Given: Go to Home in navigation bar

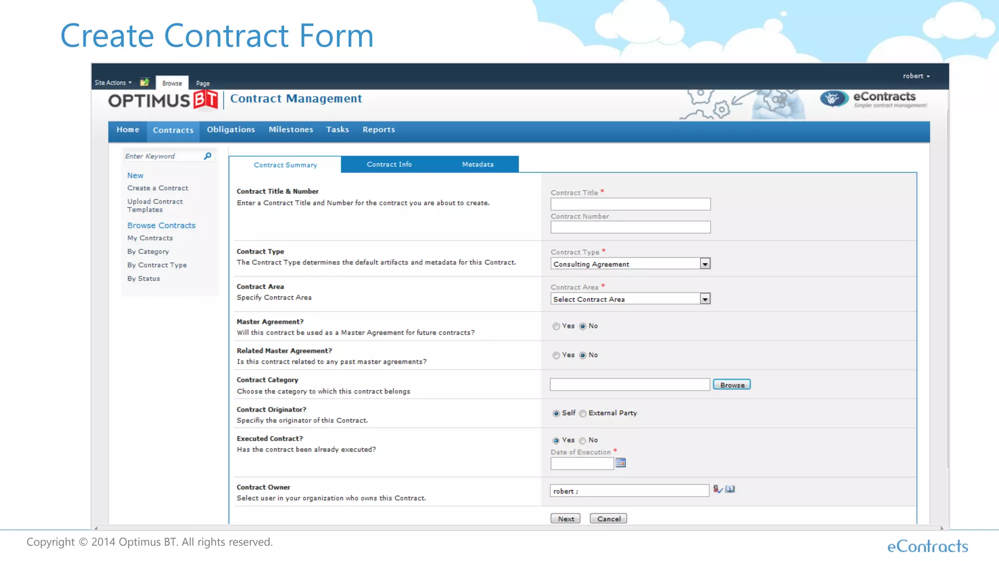Looking at the screenshot, I should [x=128, y=130].
